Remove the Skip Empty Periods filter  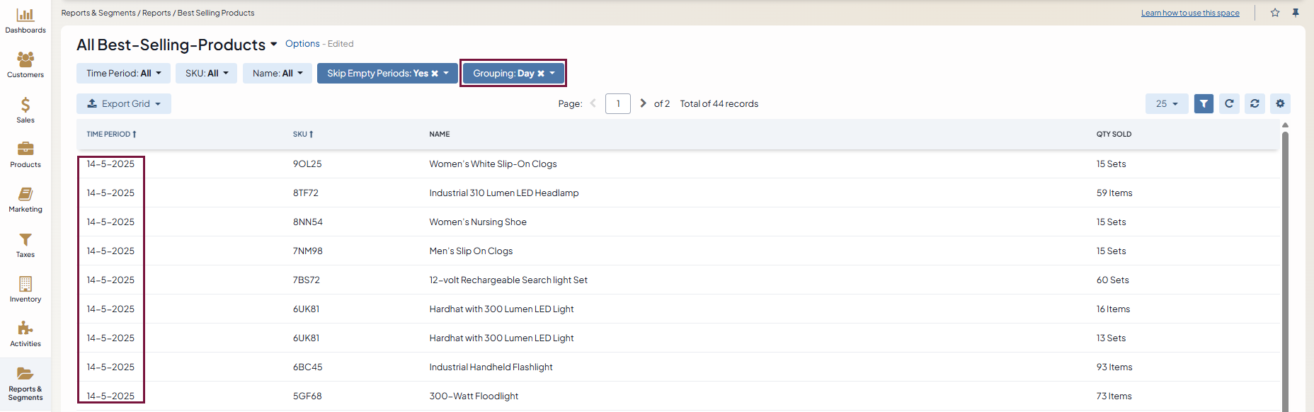click(x=435, y=74)
